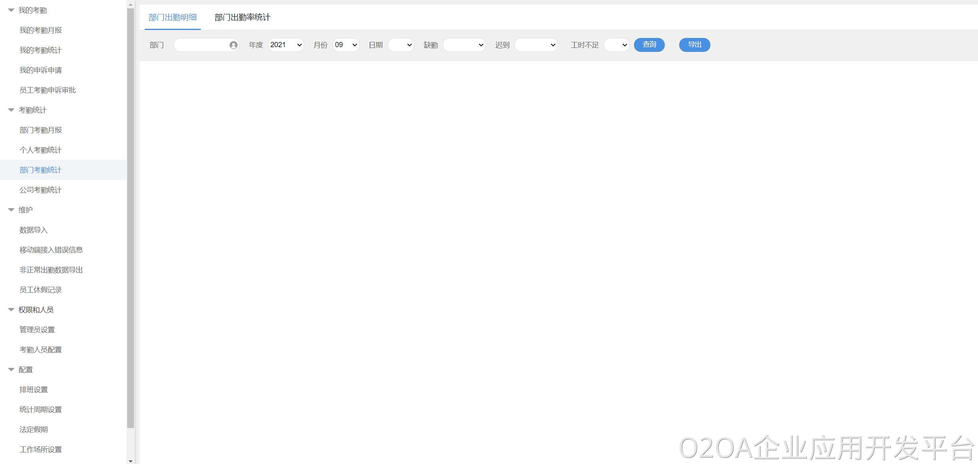Open the 缺勤 absence dropdown
This screenshot has height=464, width=978.
pos(464,45)
